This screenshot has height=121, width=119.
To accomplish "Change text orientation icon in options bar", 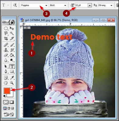I will [x=15, y=5].
